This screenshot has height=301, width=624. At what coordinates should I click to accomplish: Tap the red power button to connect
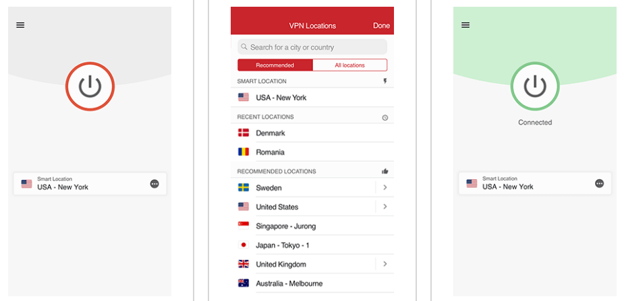coord(90,87)
